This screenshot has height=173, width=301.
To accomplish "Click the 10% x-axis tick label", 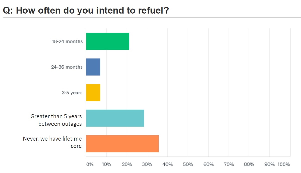I will [106, 164].
